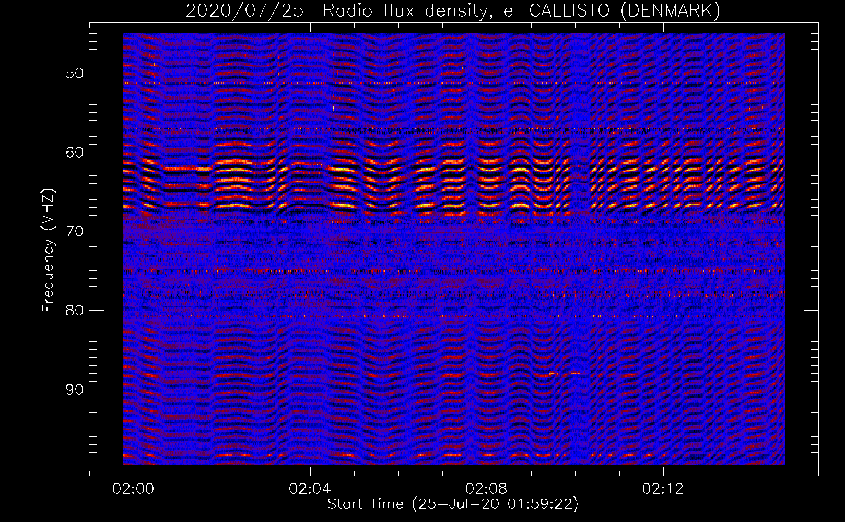Click the Start Time axis label

click(x=453, y=504)
